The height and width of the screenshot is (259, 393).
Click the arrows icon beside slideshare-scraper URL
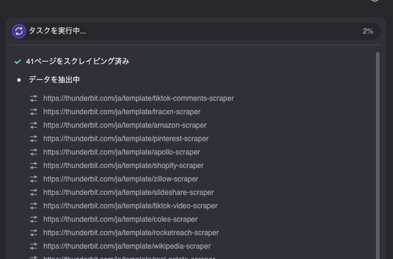coord(34,192)
